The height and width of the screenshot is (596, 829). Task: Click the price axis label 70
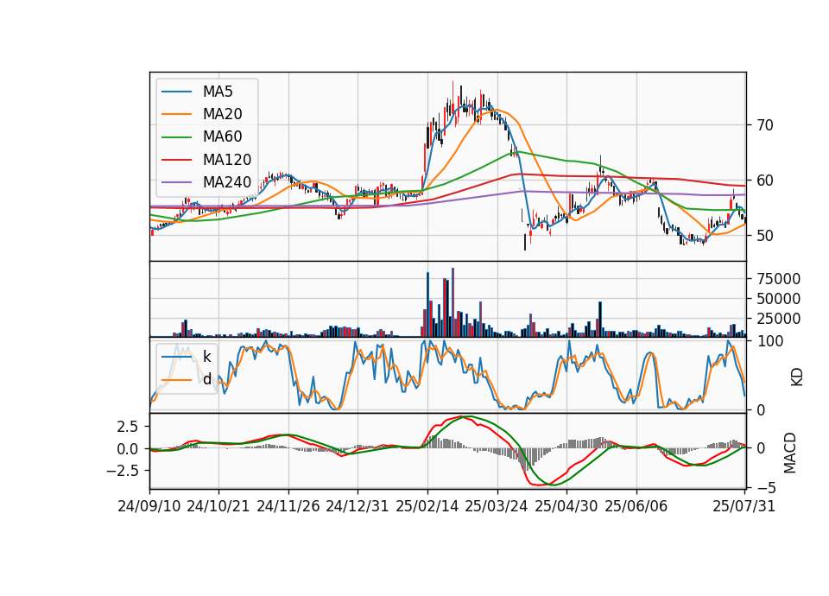tap(765, 125)
